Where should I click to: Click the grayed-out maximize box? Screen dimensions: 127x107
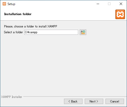[109, 4]
